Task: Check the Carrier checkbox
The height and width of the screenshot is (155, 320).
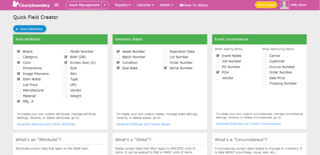Action: click(265, 55)
